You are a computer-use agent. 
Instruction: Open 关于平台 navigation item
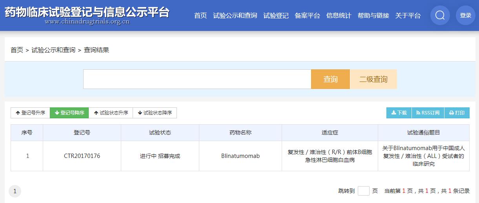(408, 15)
